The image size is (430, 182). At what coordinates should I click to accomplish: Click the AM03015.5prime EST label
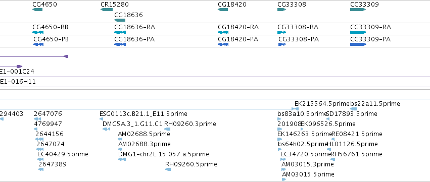[x=308, y=174]
